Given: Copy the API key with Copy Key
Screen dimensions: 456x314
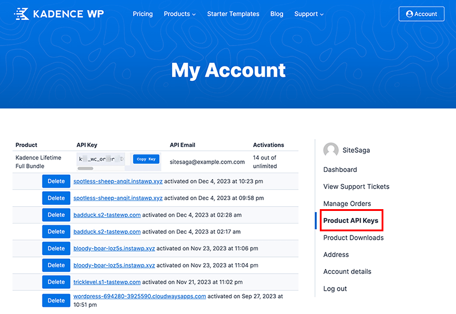Looking at the screenshot, I should click(x=146, y=159).
